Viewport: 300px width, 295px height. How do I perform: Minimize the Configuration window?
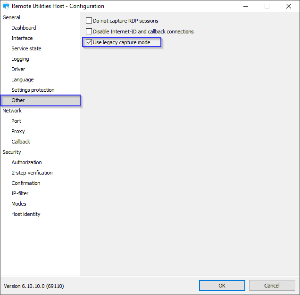click(245, 7)
